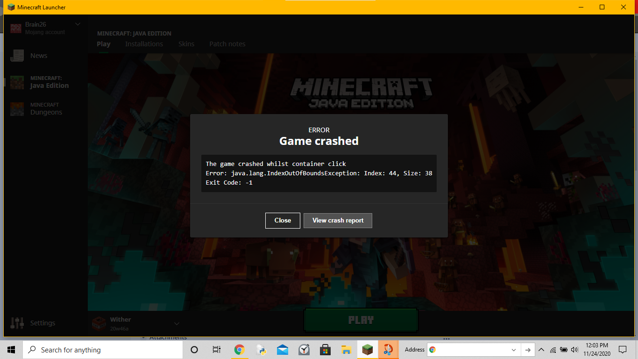Viewport: 638px width, 359px height.
Task: Go to the Skins tab
Action: 186,44
